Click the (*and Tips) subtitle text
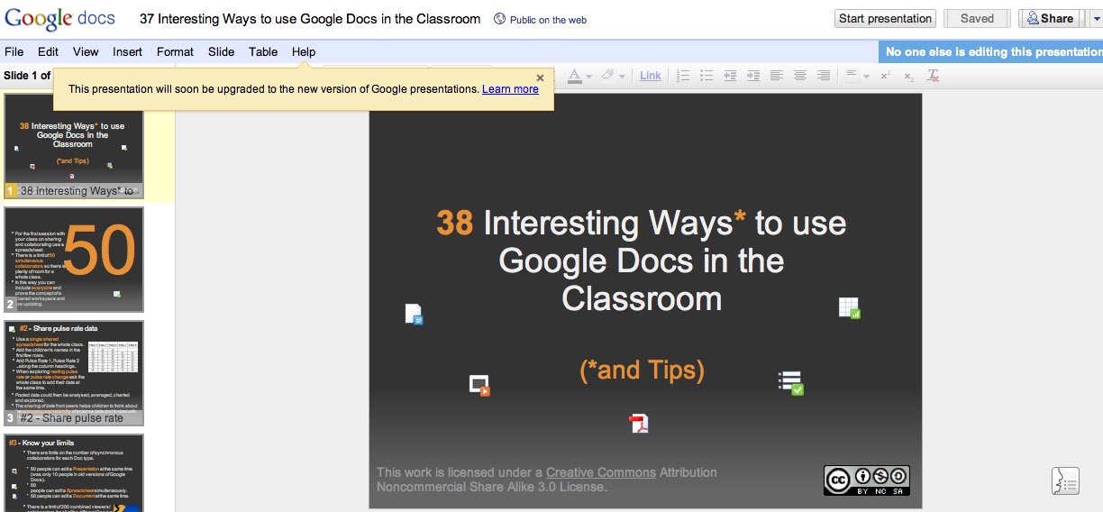The width and height of the screenshot is (1103, 512). click(x=642, y=370)
